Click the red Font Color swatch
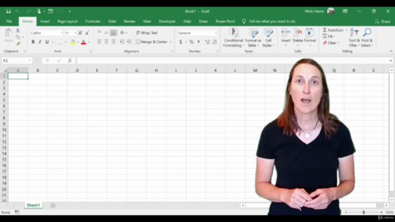The width and height of the screenshot is (395, 222). coord(84,42)
